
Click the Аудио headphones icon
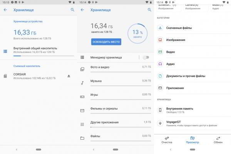160,64
